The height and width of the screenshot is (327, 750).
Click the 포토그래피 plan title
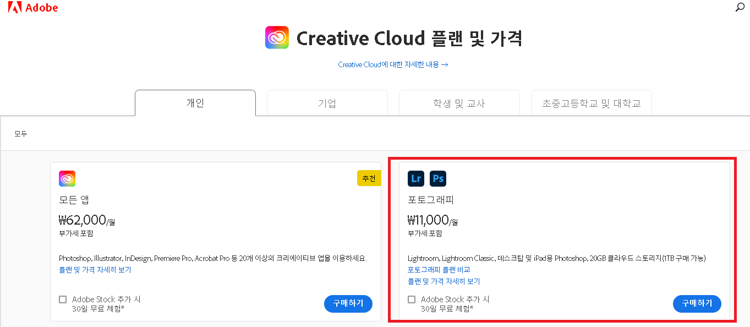[x=431, y=200]
